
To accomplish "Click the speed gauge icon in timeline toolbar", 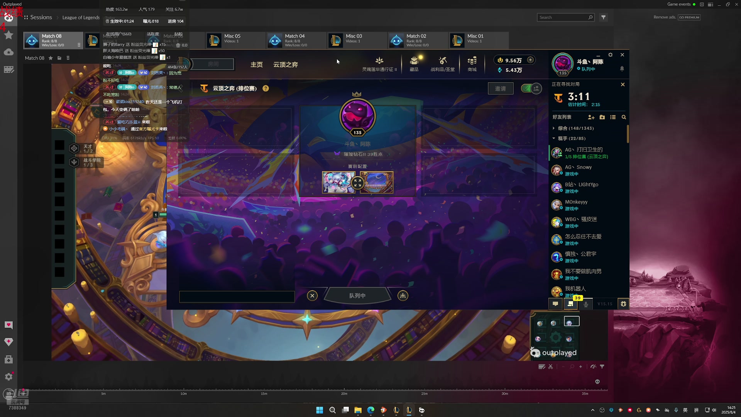I will [x=593, y=367].
